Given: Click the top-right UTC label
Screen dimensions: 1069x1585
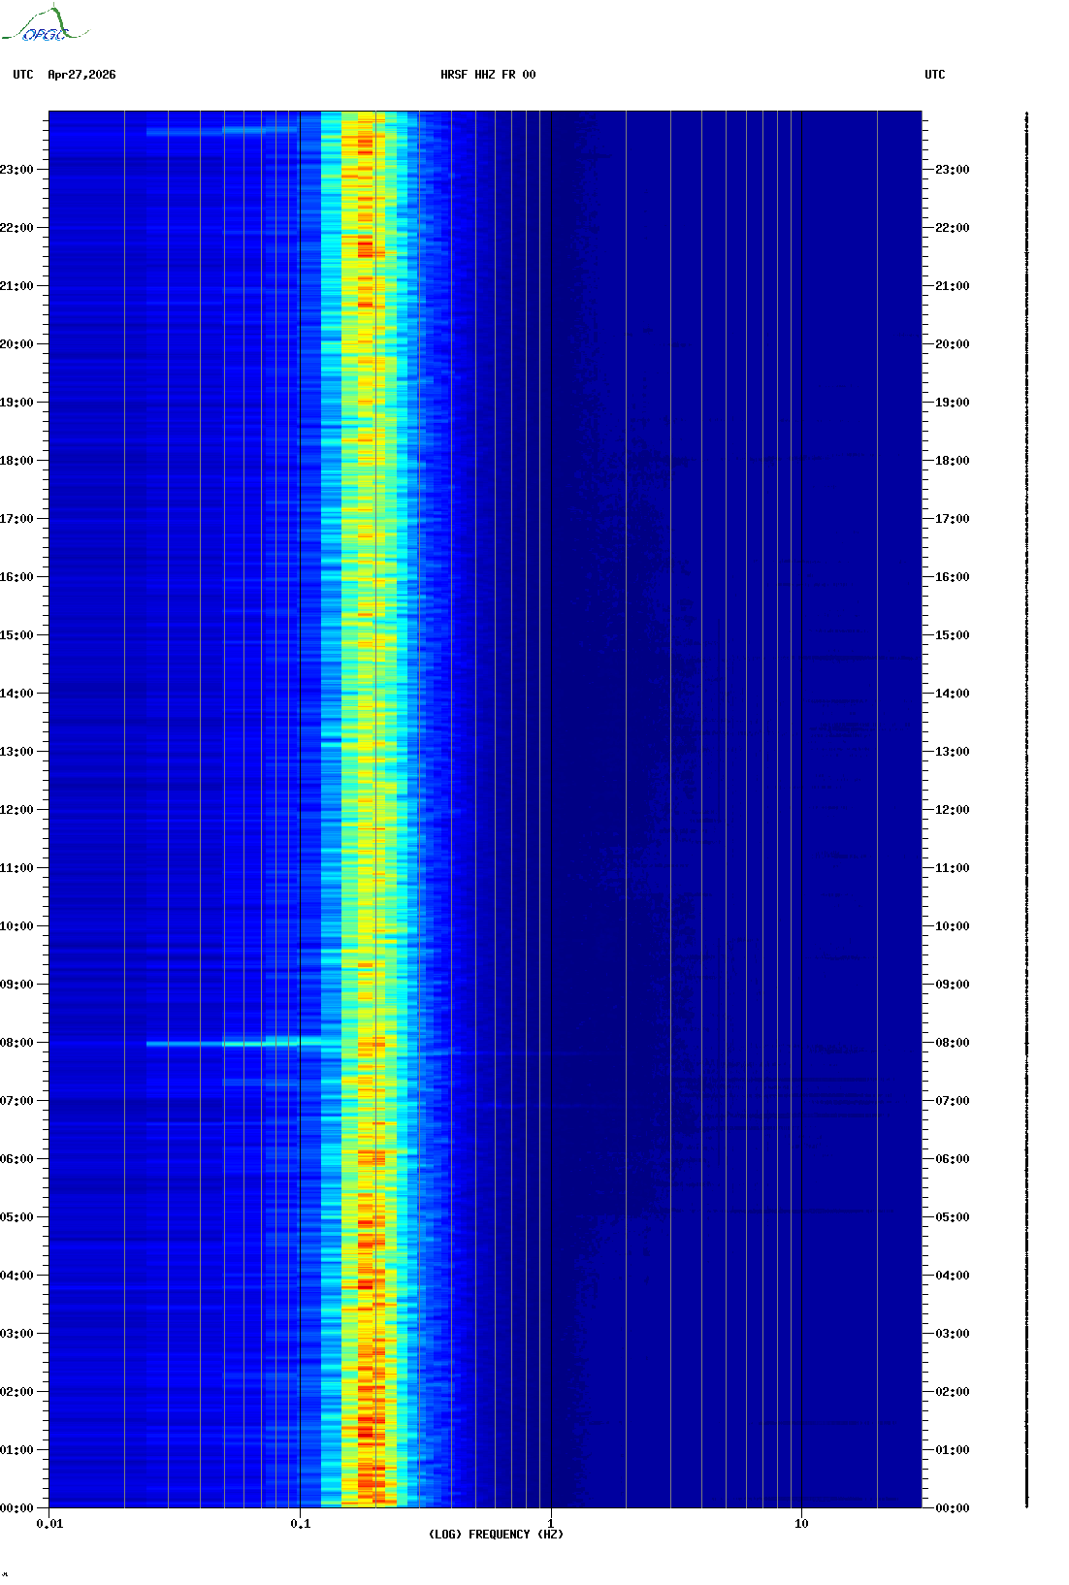Looking at the screenshot, I should (x=935, y=75).
